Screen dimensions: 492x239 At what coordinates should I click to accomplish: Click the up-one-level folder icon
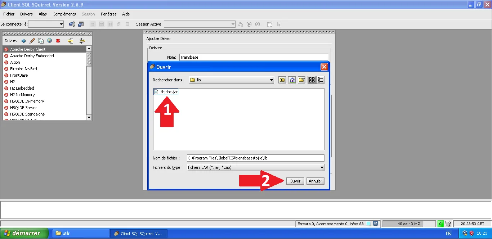[282, 80]
